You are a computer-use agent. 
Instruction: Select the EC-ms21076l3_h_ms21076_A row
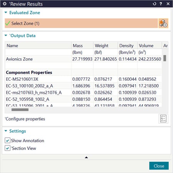[83, 93]
